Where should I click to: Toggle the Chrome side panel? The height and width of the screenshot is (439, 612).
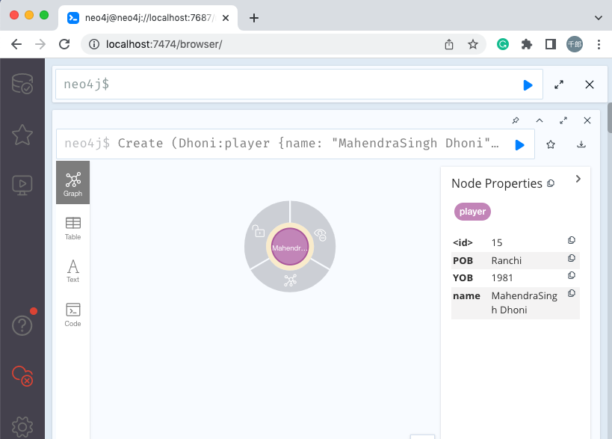550,44
